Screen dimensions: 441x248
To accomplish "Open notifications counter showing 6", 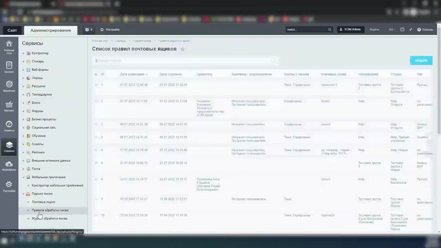I will click(89, 30).
